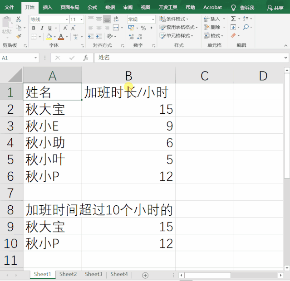Switch to the 页面布局 tab
The width and height of the screenshot is (290, 281).
[x=70, y=7]
